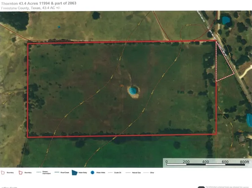Click the black and white scale bar

tap(206, 164)
